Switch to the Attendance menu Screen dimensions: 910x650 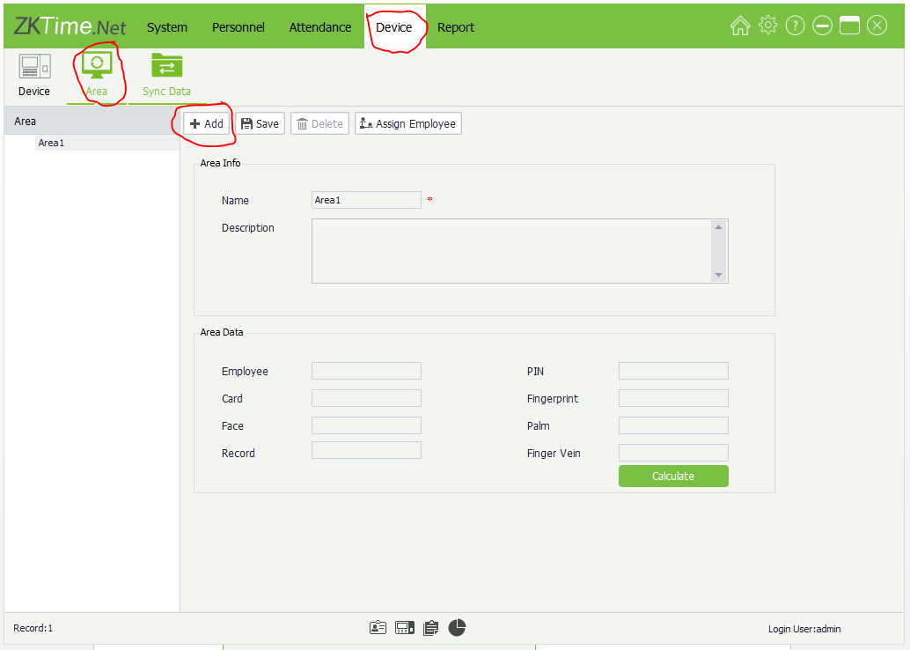[319, 27]
